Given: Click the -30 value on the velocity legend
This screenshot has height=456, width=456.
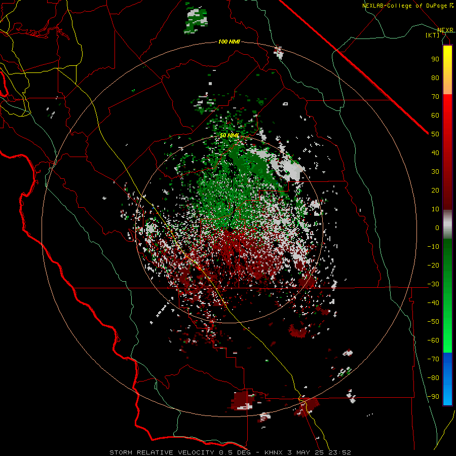Looking at the screenshot, I should pos(433,284).
